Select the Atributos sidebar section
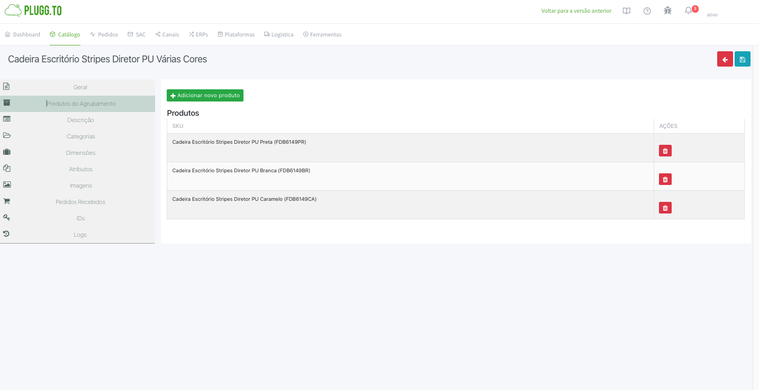 80,169
